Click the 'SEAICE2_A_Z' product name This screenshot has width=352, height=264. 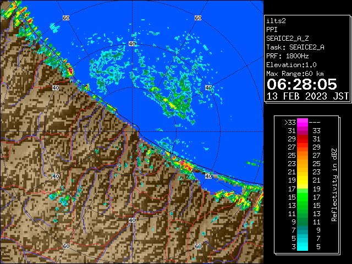287,38
